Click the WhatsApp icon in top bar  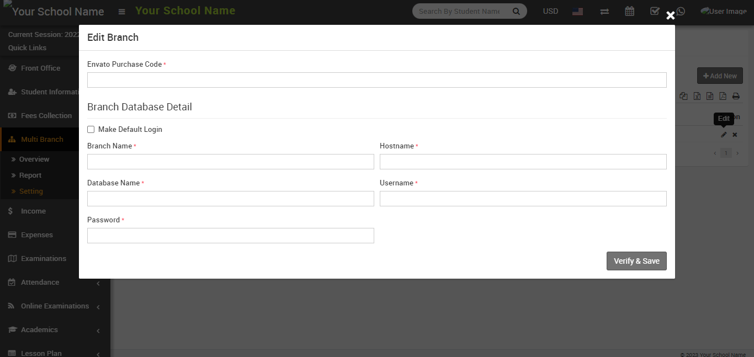[681, 11]
